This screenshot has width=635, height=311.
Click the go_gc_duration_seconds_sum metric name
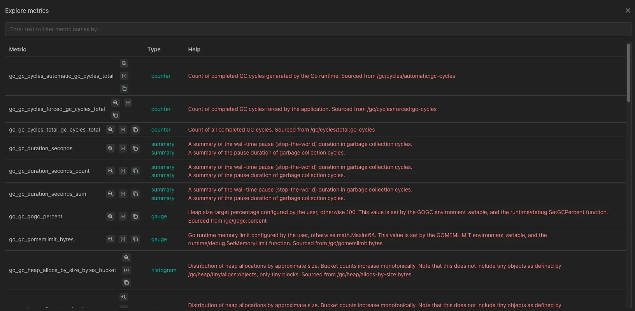tap(47, 194)
